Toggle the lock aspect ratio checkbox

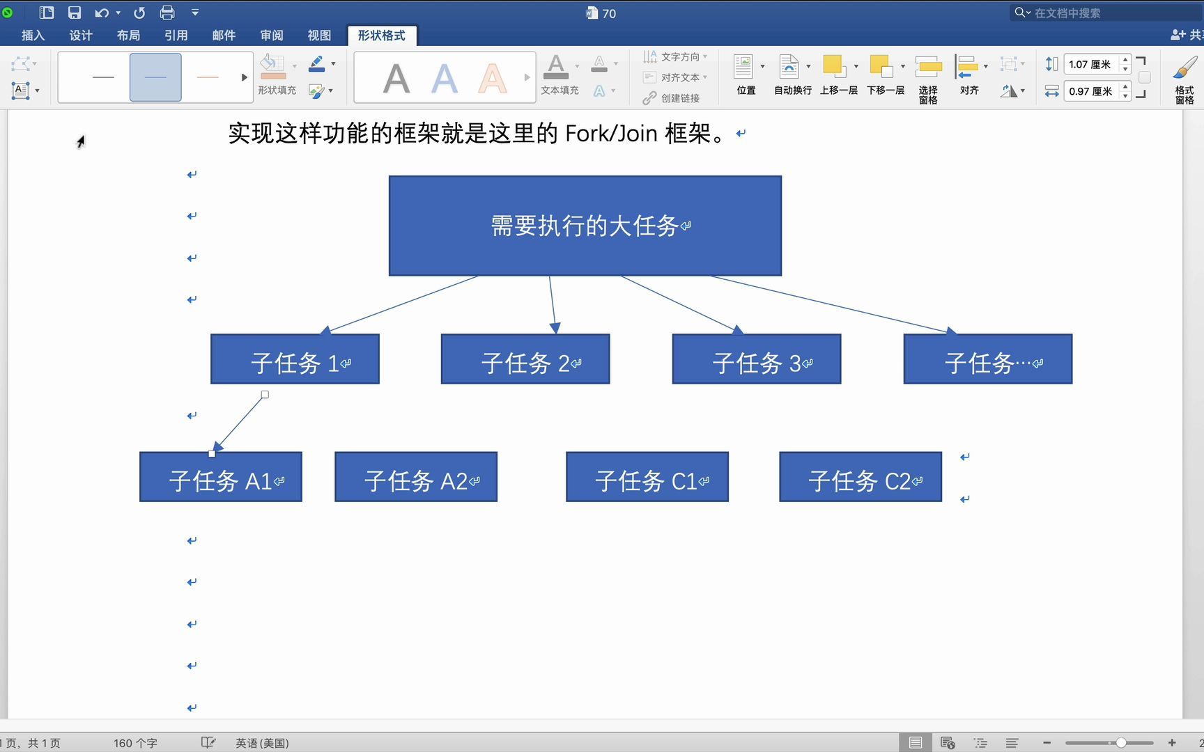(1144, 77)
